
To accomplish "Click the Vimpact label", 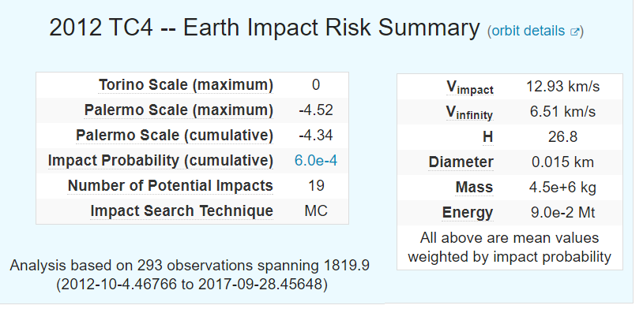I will click(x=469, y=87).
